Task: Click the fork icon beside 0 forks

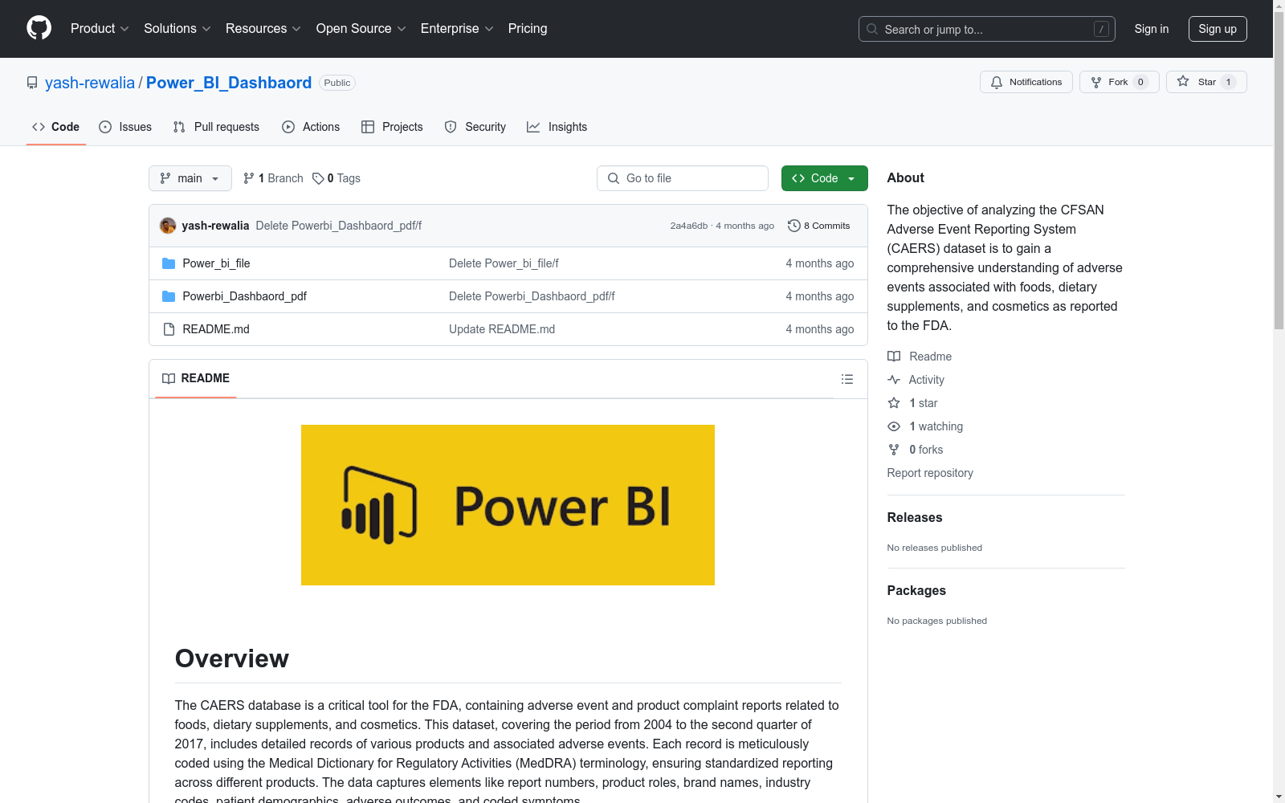Action: pyautogui.click(x=894, y=450)
